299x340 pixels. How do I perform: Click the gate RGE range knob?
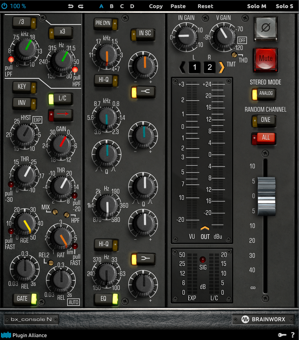click(25, 224)
